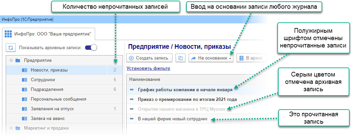Select Персональные сообщения journal
The image size is (353, 140).
click(64, 99)
